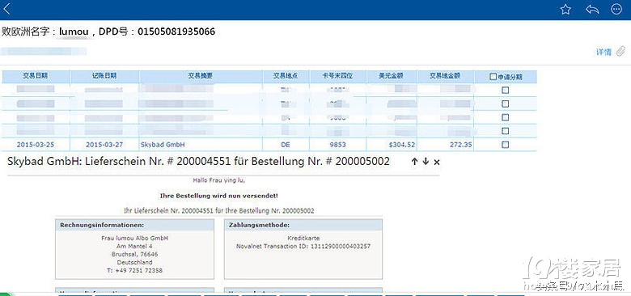631x296 pixels.
Task: Reply using the curved arrow icon
Action: tap(592, 9)
